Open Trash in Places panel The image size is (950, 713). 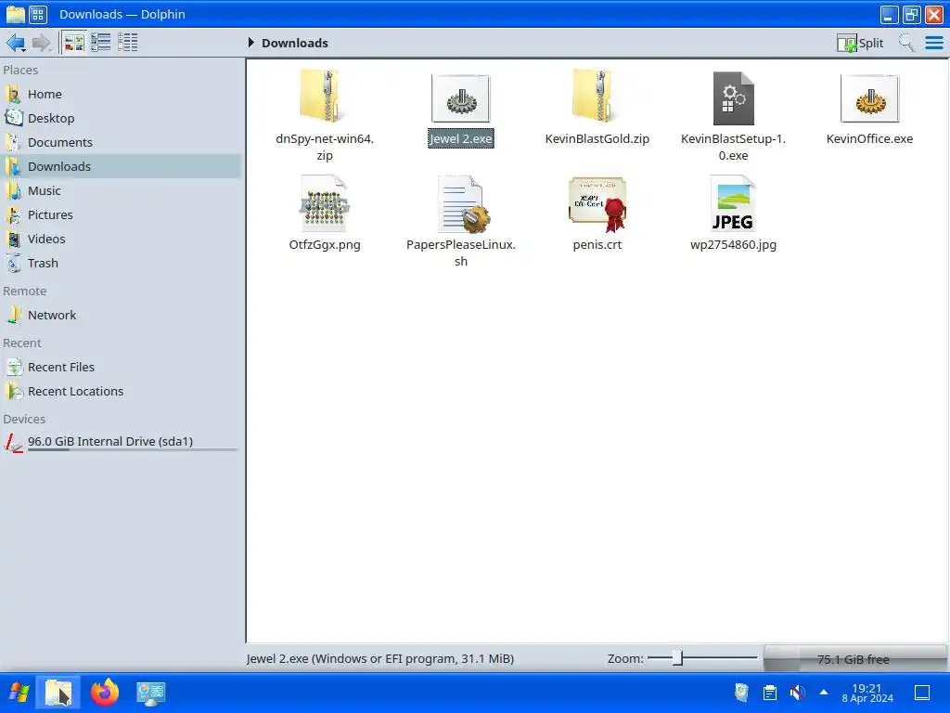pyautogui.click(x=122, y=263)
